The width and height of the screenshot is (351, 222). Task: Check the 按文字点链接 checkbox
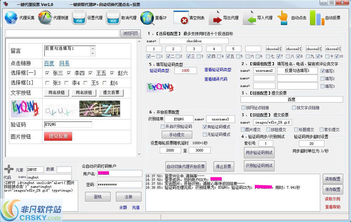tap(294, 107)
